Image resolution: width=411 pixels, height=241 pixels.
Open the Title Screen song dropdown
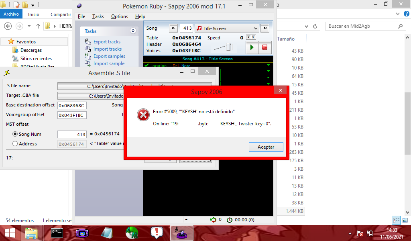point(256,29)
